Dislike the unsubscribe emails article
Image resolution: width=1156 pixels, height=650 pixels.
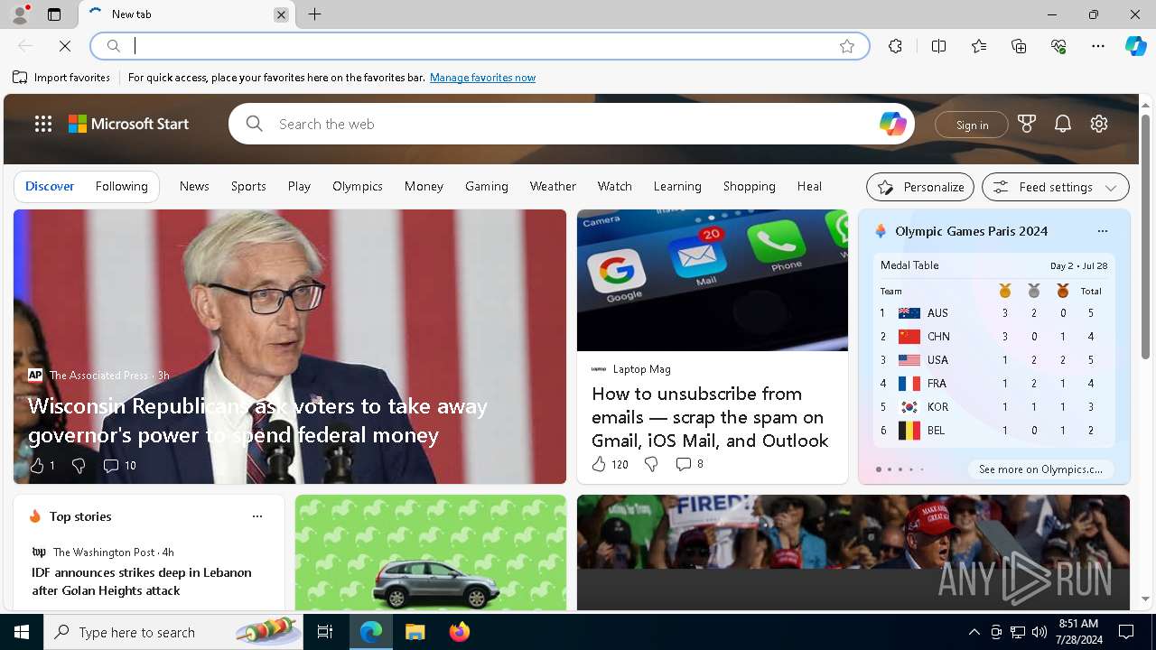651,464
